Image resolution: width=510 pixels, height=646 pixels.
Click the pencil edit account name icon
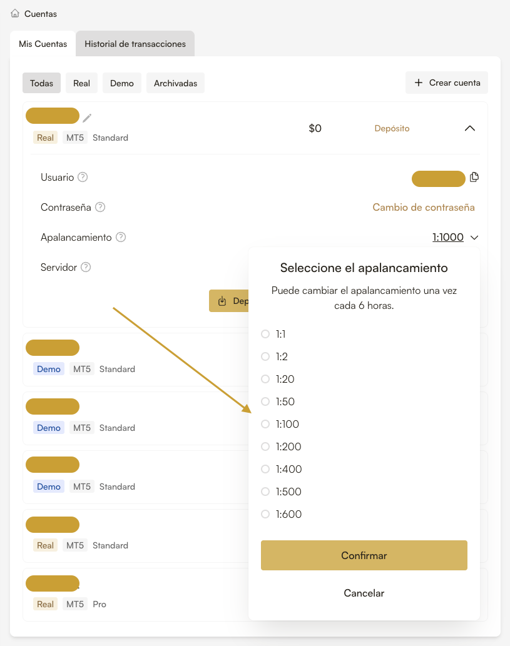[87, 117]
